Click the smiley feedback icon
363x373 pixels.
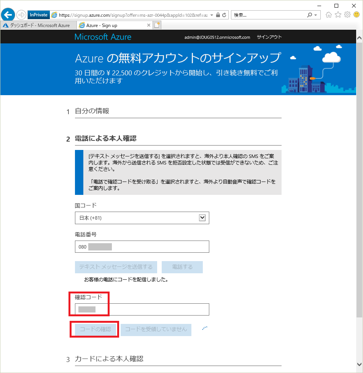click(356, 15)
